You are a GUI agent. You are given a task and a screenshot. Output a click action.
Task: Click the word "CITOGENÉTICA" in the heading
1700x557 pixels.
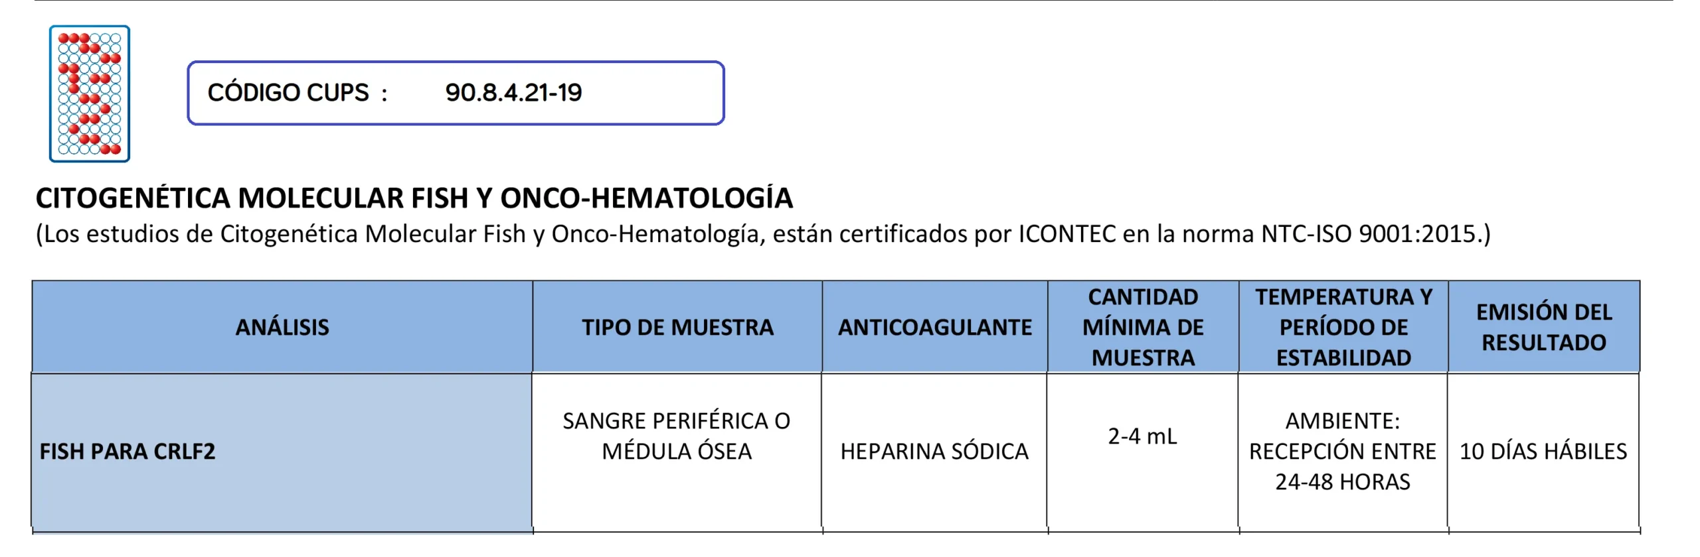coord(133,198)
